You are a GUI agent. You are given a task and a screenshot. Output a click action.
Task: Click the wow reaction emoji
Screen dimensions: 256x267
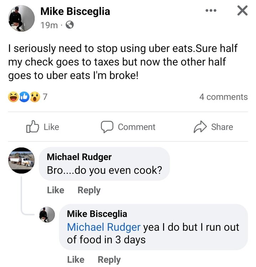[x=34, y=97]
